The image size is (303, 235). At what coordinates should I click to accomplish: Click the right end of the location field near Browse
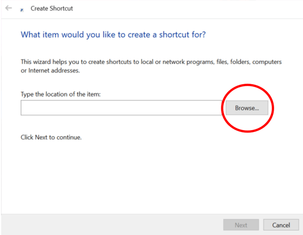pos(217,108)
